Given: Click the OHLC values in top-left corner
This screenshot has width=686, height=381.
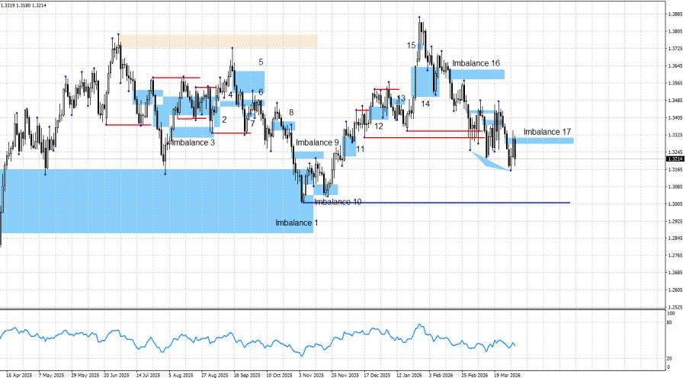Looking at the screenshot, I should (24, 5).
